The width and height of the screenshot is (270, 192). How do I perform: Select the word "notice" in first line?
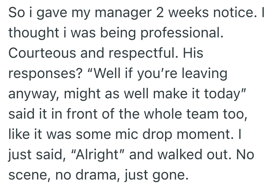[x=234, y=13]
